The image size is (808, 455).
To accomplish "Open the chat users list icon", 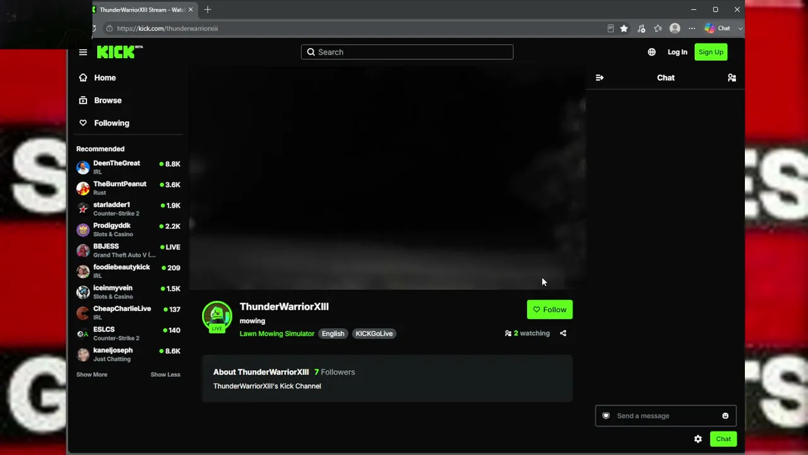I will [732, 78].
